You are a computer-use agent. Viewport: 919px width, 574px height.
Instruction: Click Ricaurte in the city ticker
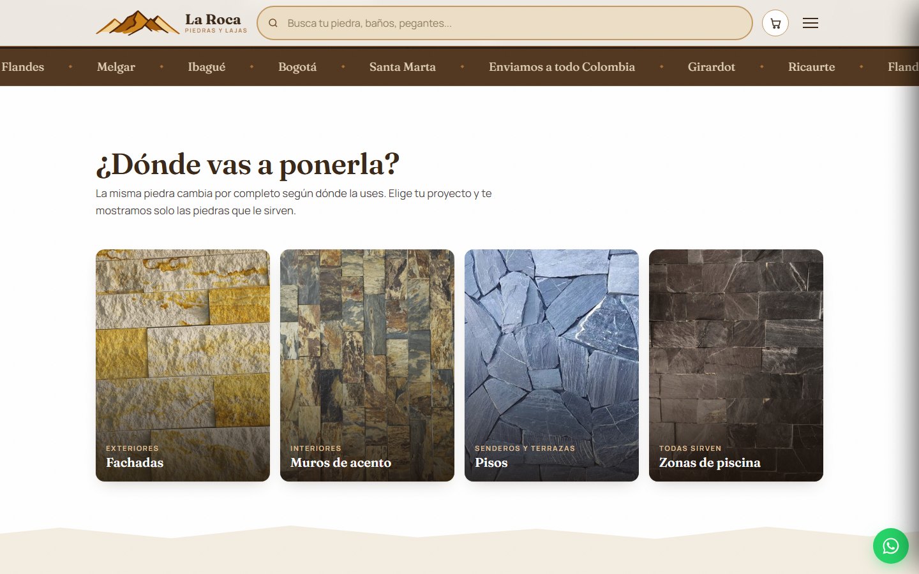tap(812, 67)
